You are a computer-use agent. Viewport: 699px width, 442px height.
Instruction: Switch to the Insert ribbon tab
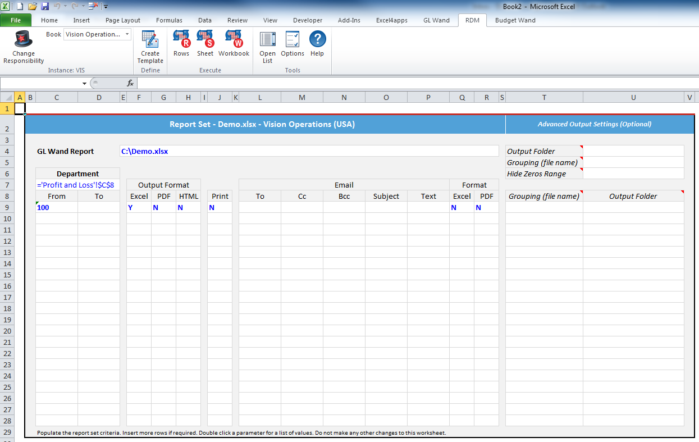pos(81,20)
